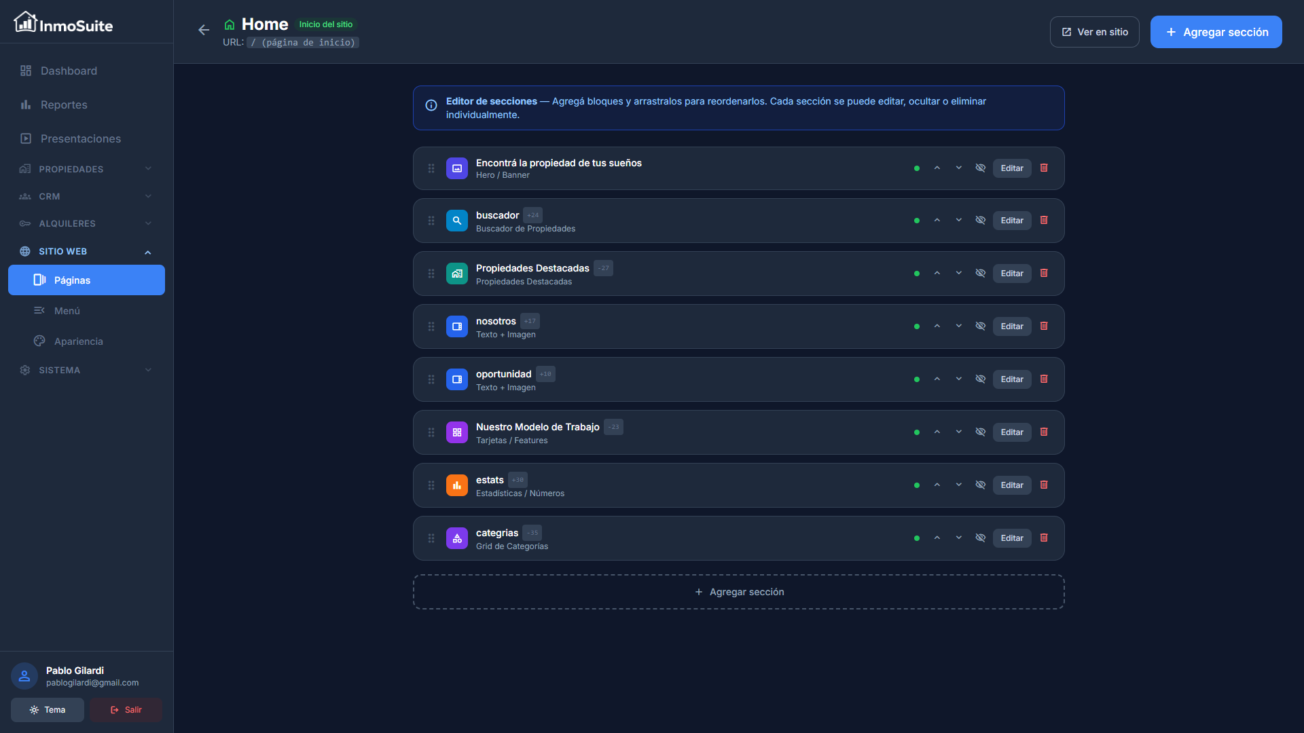This screenshot has width=1304, height=733.
Task: Click the dashed Agregar sección area
Action: click(738, 592)
